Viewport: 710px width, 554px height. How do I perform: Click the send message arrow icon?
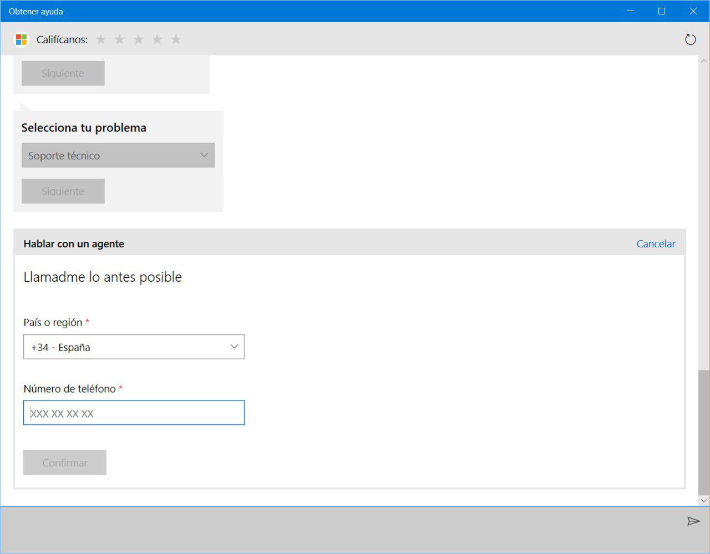coord(693,521)
